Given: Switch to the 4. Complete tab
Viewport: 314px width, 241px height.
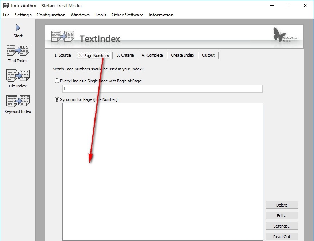Looking at the screenshot, I should click(152, 55).
